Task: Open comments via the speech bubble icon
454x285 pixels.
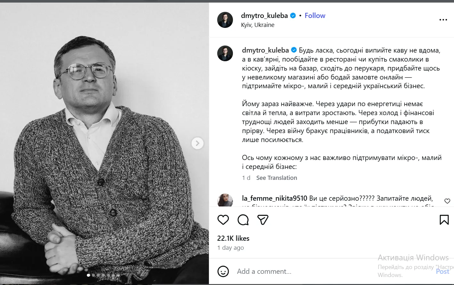Action: [x=243, y=220]
